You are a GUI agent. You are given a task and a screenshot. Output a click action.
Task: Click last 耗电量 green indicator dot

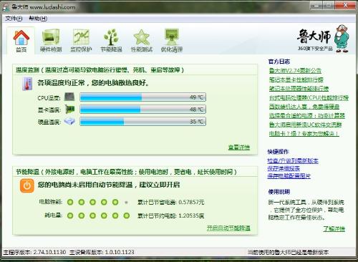point(127,215)
